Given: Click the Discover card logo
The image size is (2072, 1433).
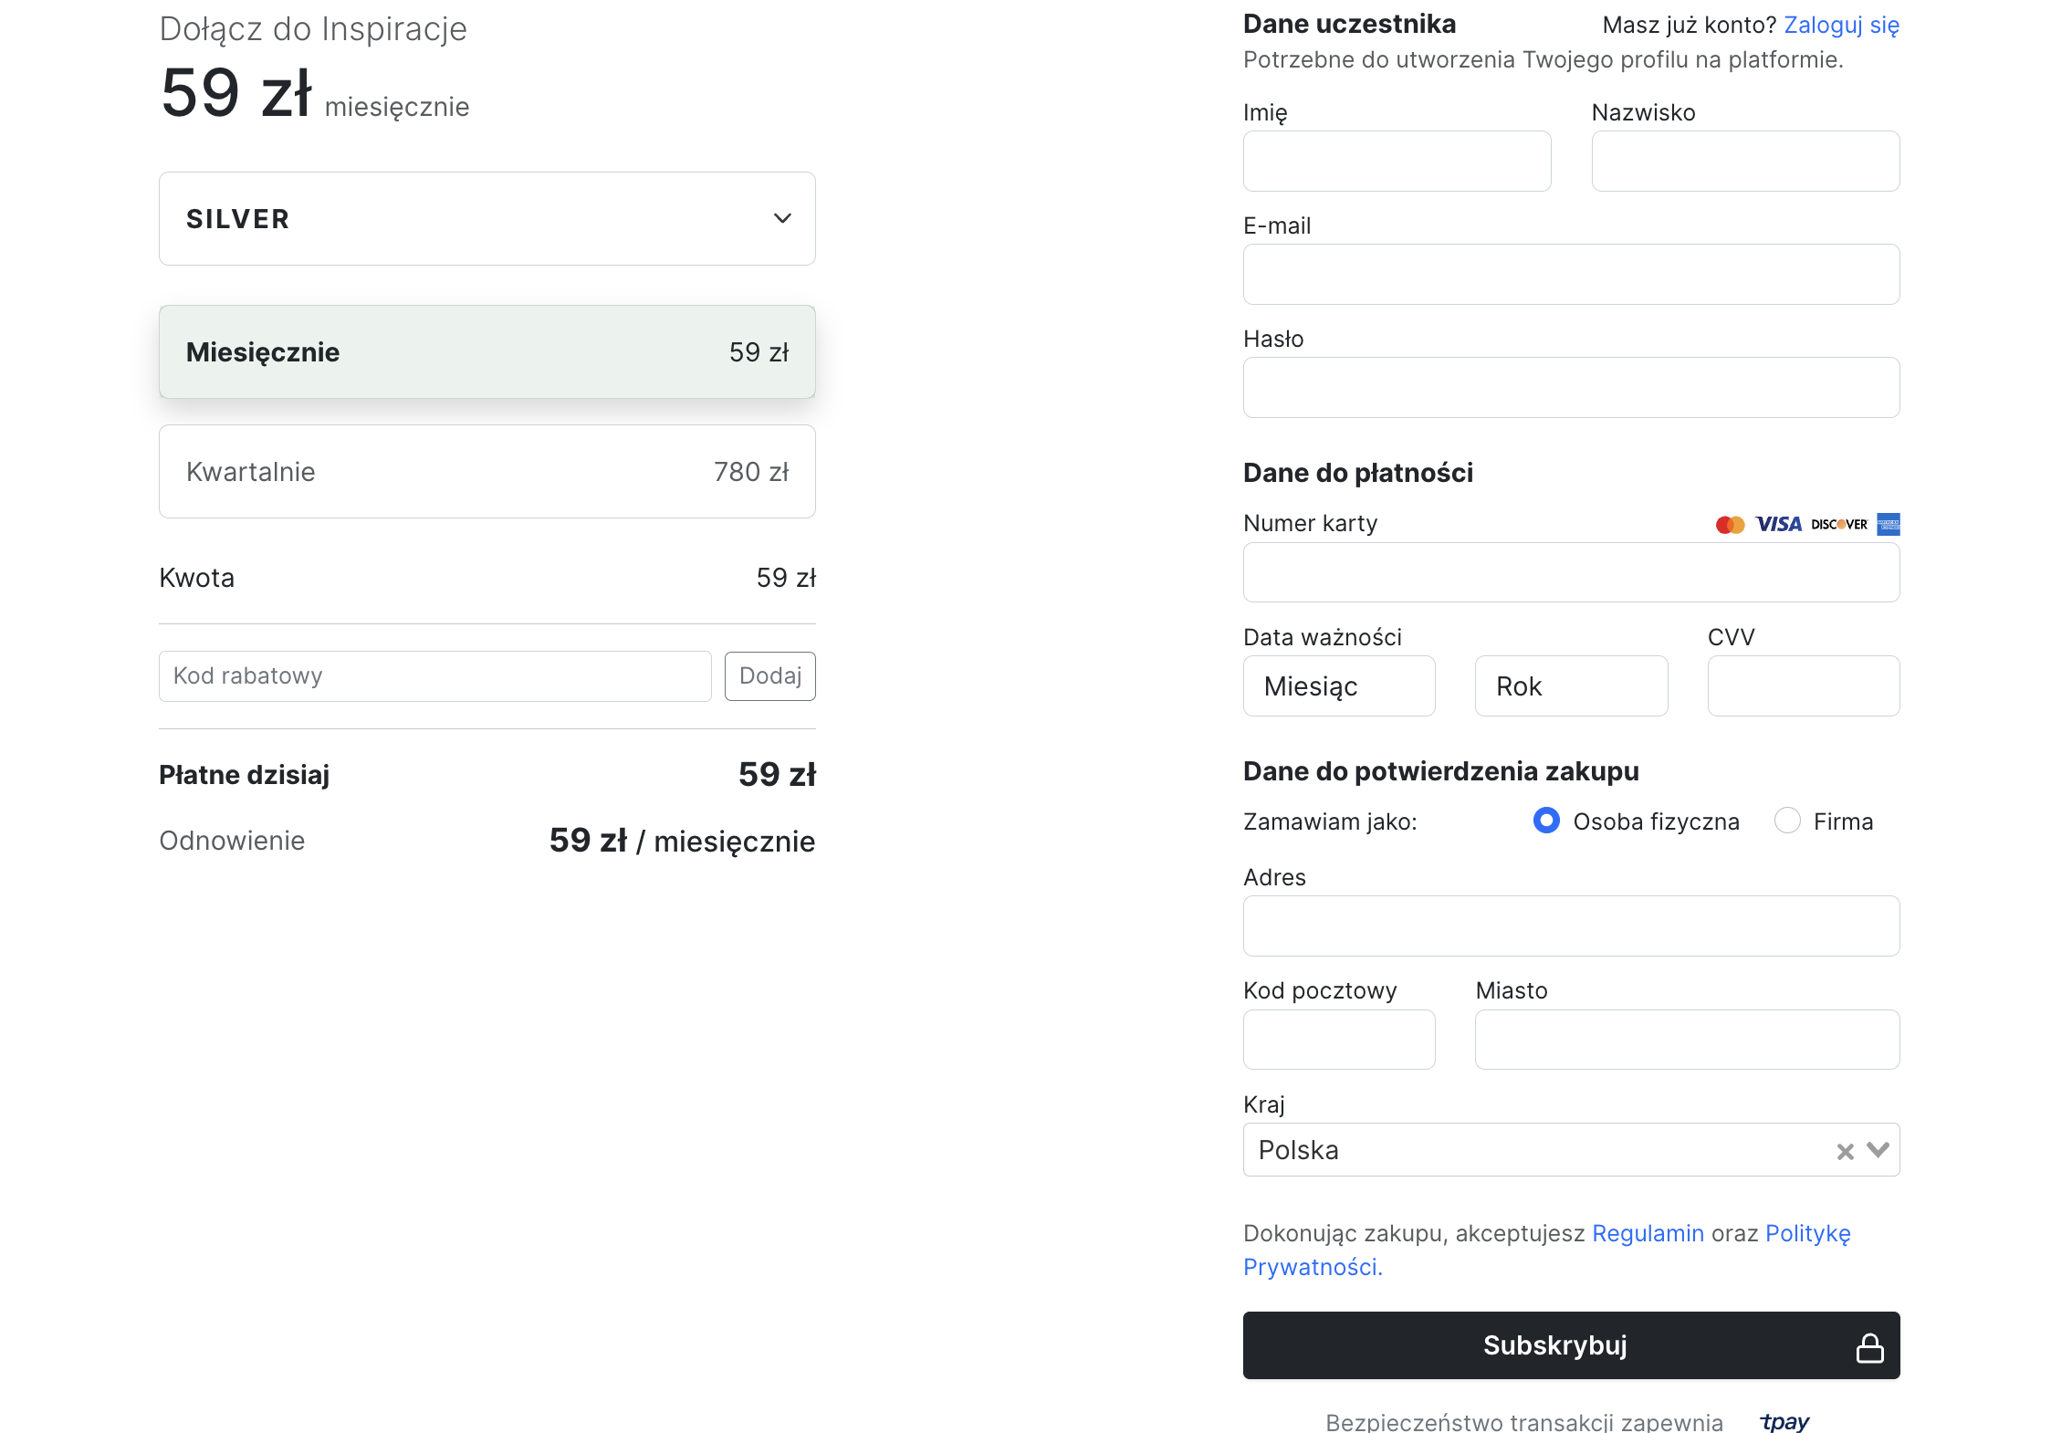Looking at the screenshot, I should [x=1839, y=524].
